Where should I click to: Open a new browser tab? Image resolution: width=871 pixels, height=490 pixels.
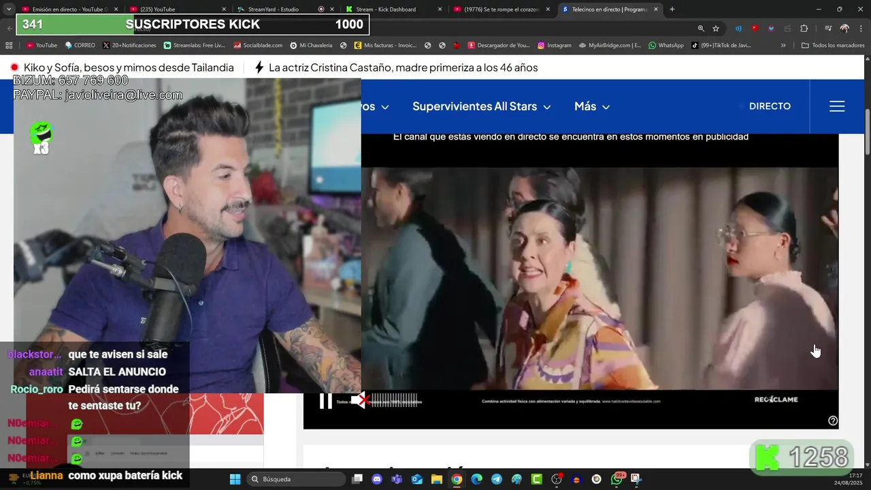672,10
